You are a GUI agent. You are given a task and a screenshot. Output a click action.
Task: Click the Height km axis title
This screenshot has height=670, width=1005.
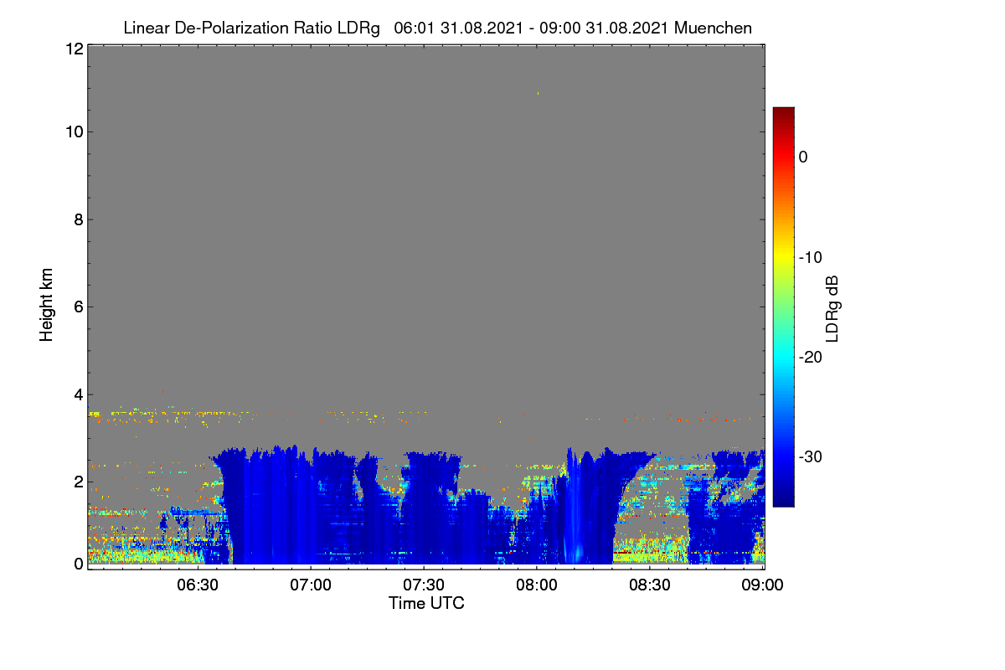(x=47, y=305)
